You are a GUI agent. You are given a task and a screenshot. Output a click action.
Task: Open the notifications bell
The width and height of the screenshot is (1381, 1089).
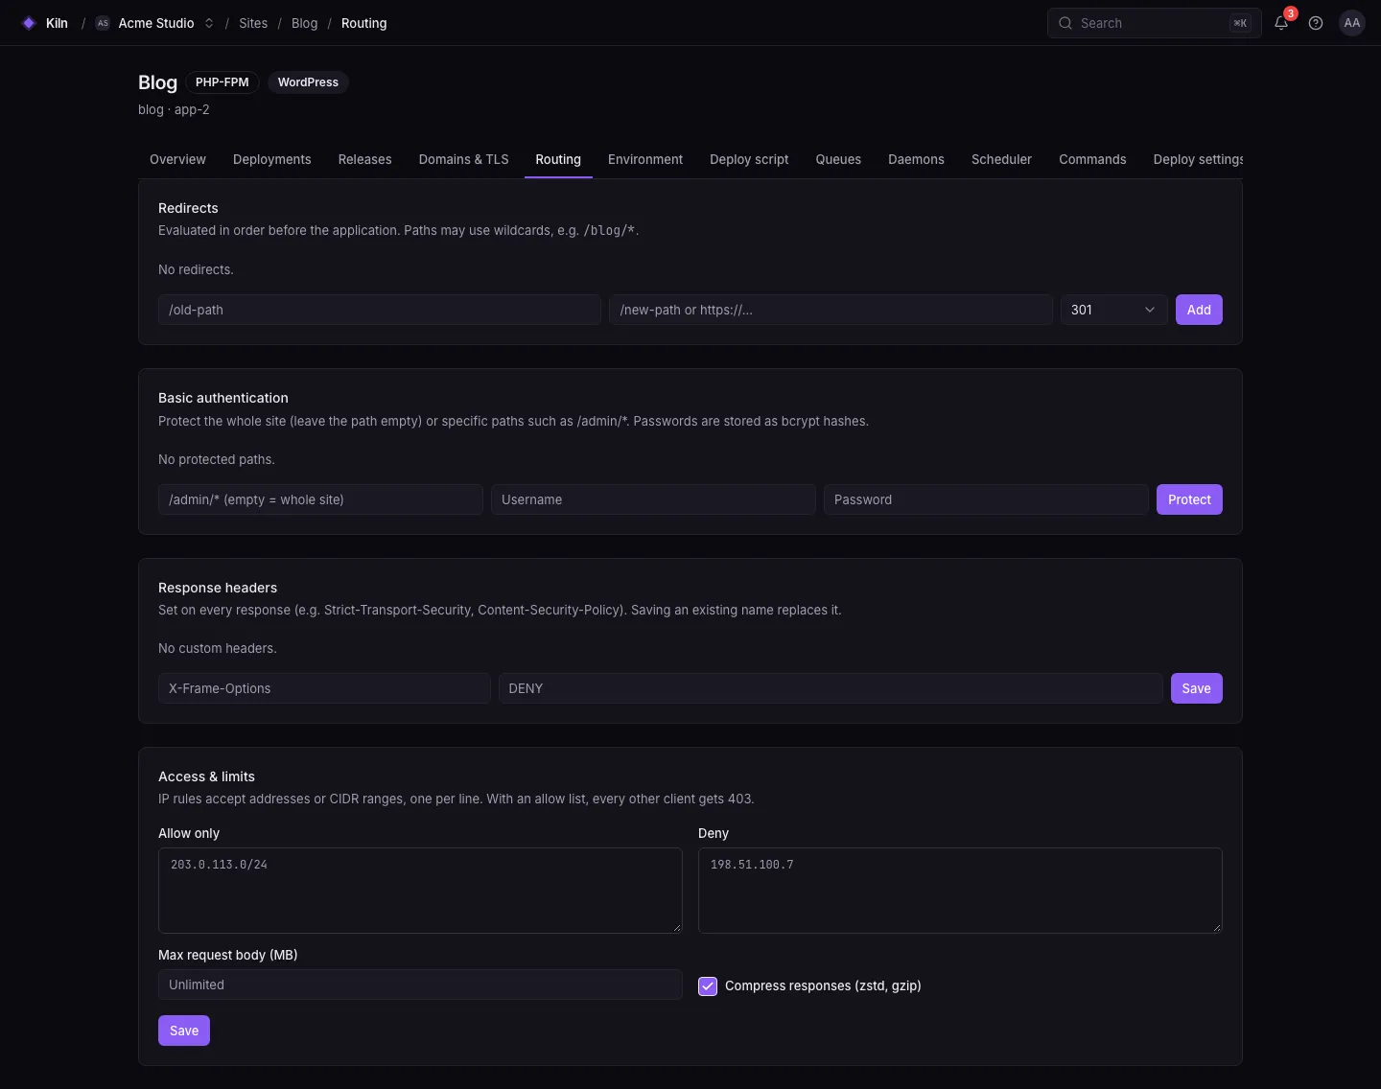point(1281,23)
